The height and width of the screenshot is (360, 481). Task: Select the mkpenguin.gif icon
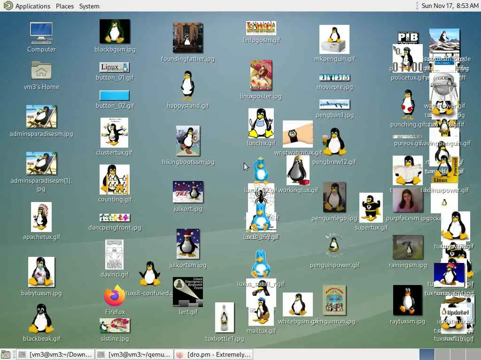[334, 39]
